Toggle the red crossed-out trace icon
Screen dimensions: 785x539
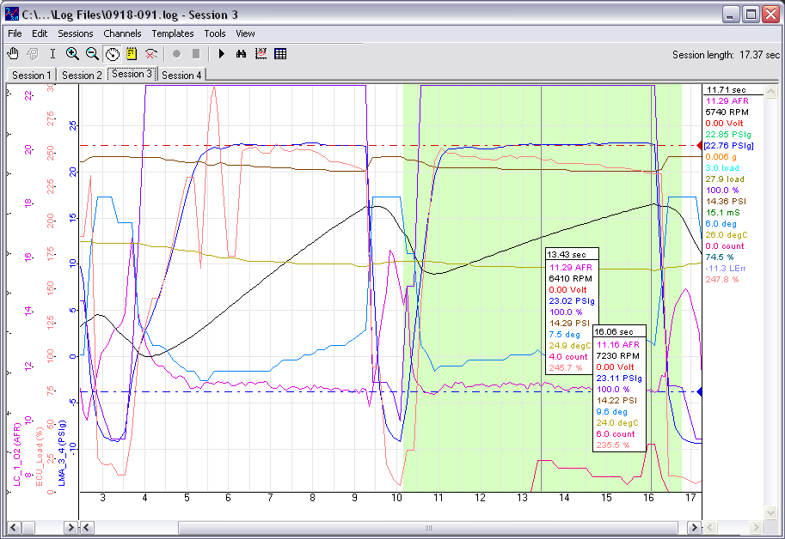pyautogui.click(x=151, y=53)
